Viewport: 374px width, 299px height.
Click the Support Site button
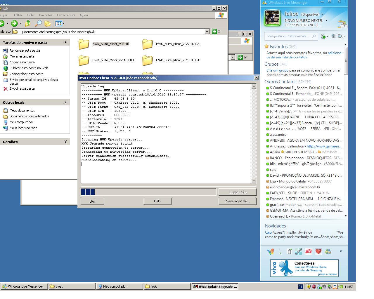(x=238, y=192)
